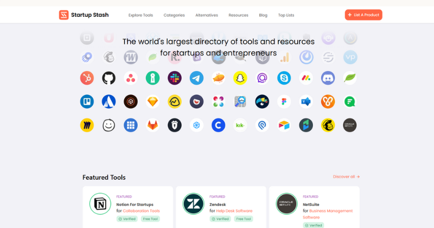Open the Resources menu
Image resolution: width=434 pixels, height=228 pixels.
(x=238, y=15)
